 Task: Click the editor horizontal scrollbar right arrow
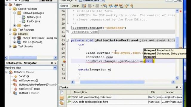[x=173, y=82]
